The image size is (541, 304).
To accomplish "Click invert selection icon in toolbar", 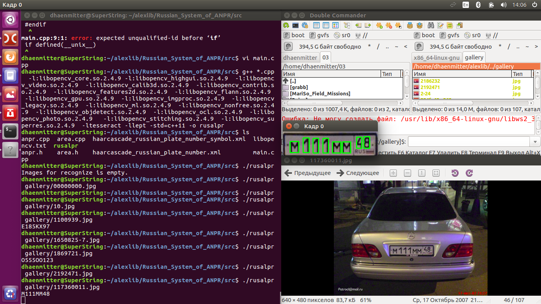I will click(x=398, y=25).
